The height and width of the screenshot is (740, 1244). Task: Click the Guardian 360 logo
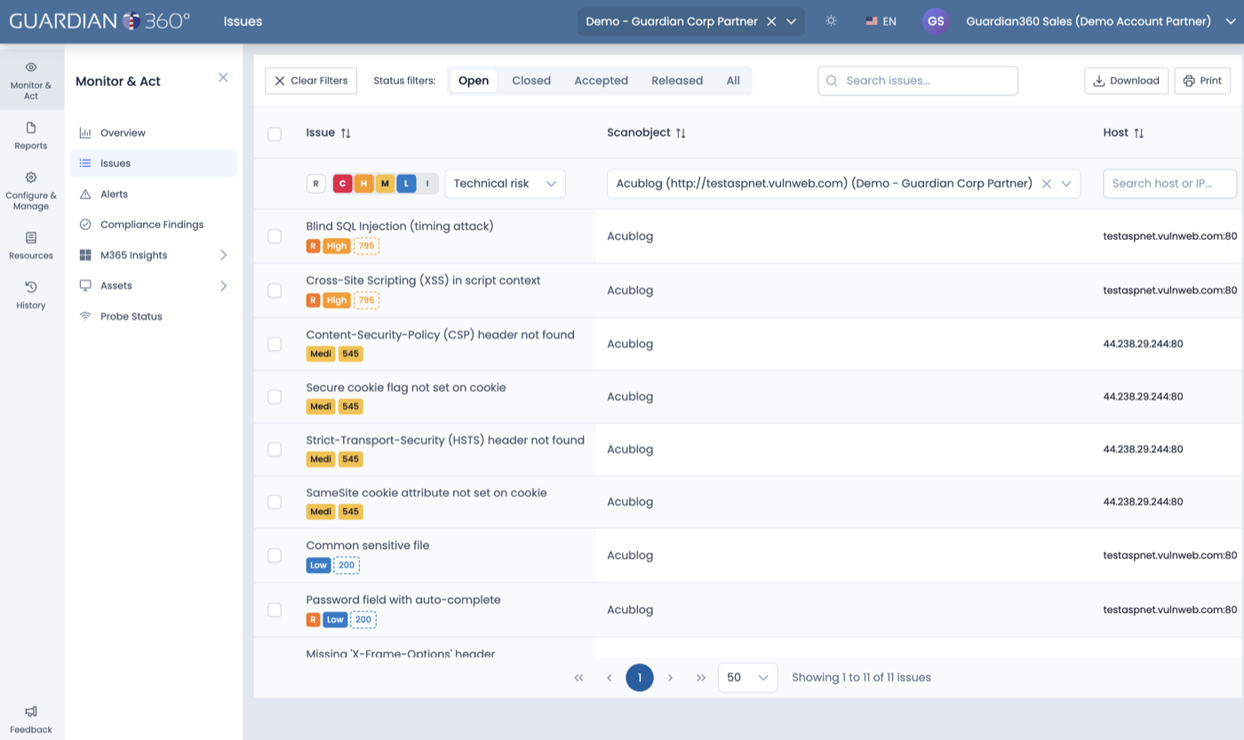tap(100, 20)
